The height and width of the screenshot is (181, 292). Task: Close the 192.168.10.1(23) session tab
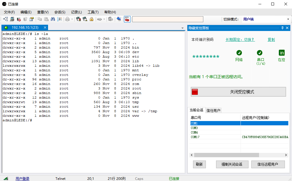[x=45, y=28]
